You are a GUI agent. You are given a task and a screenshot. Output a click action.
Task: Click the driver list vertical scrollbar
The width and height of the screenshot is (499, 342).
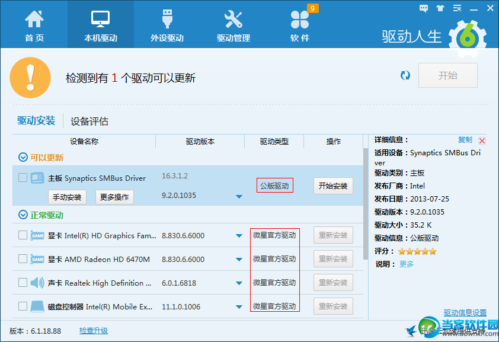click(365, 204)
